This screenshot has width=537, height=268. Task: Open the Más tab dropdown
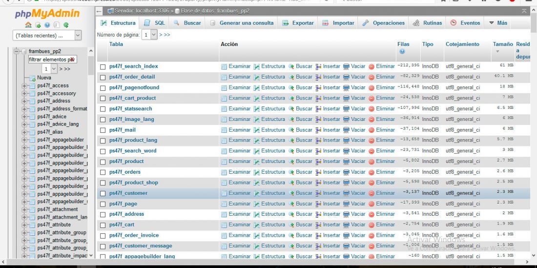click(x=498, y=23)
